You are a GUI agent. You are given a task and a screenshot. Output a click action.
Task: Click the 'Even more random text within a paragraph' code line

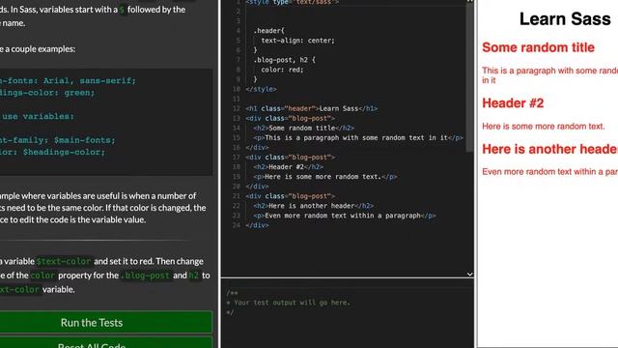pos(345,216)
